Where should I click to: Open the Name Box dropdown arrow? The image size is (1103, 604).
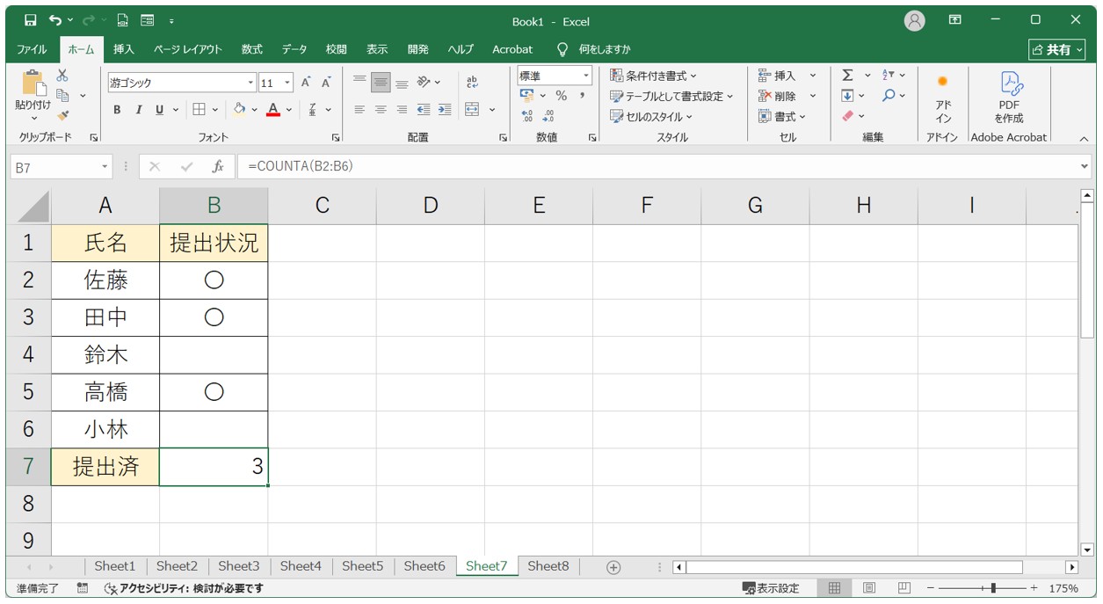(x=105, y=166)
